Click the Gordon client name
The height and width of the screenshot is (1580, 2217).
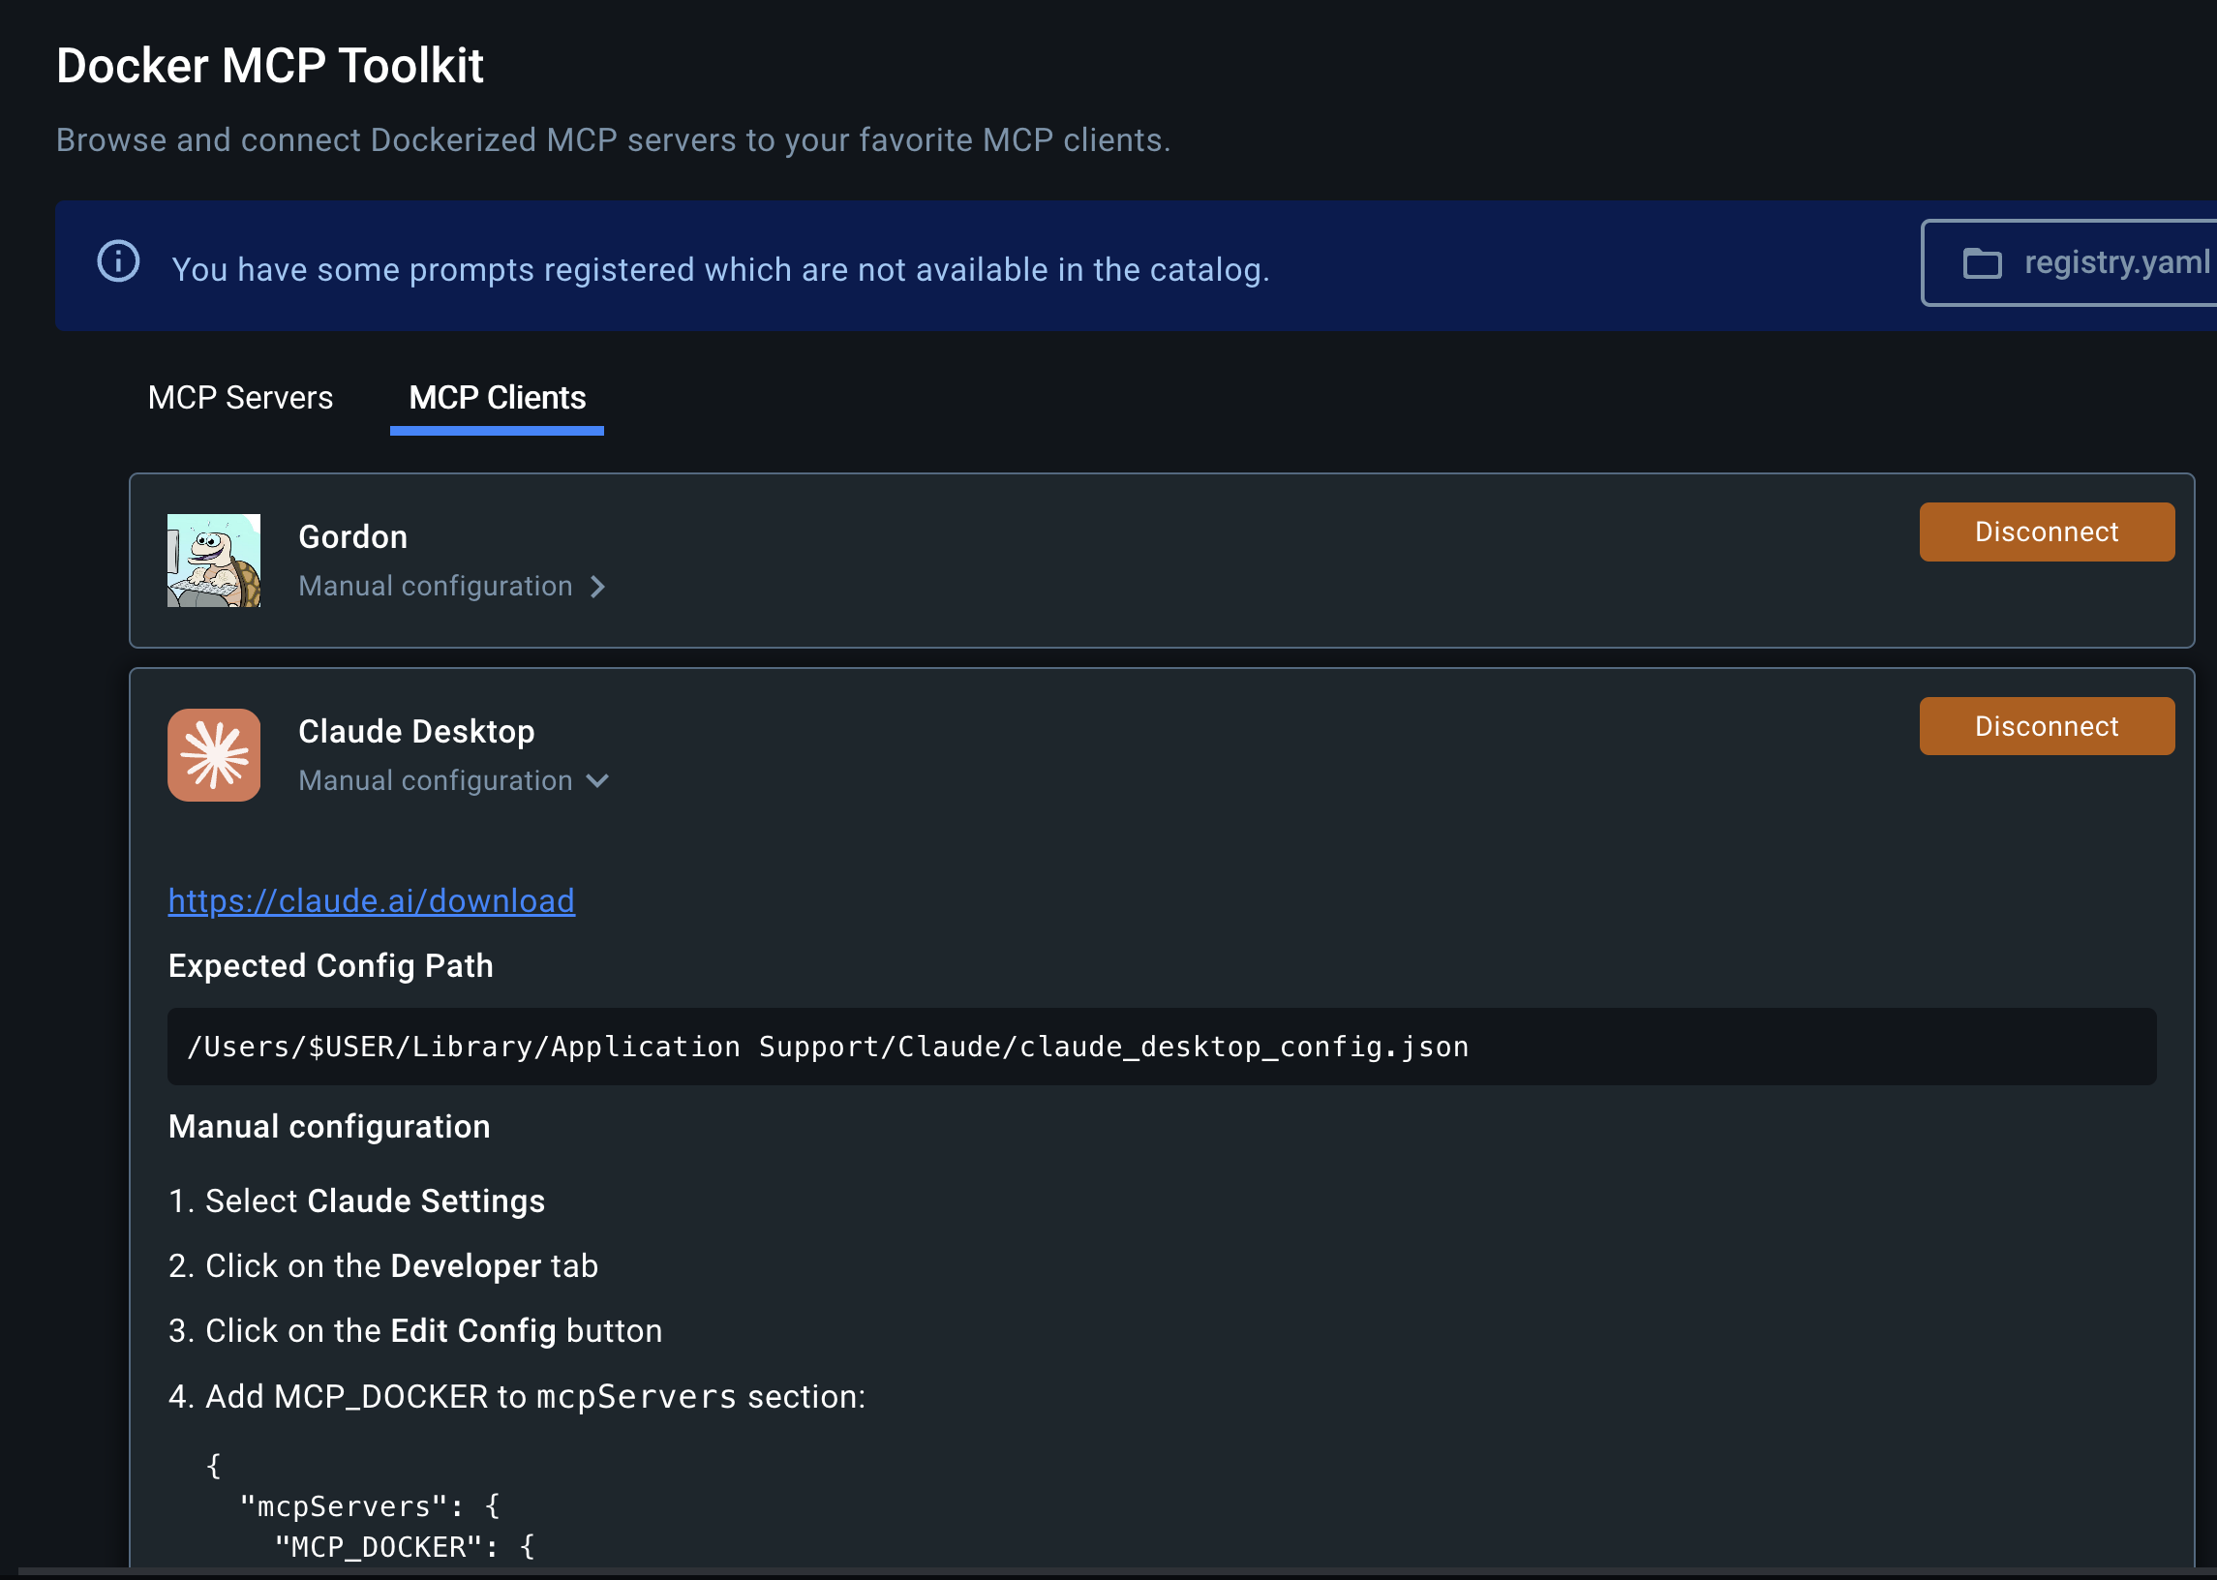[353, 537]
